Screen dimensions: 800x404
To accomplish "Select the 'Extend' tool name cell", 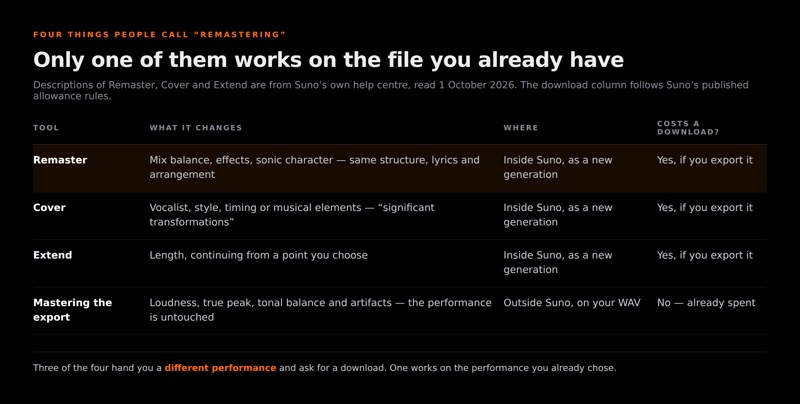I will [x=52, y=255].
